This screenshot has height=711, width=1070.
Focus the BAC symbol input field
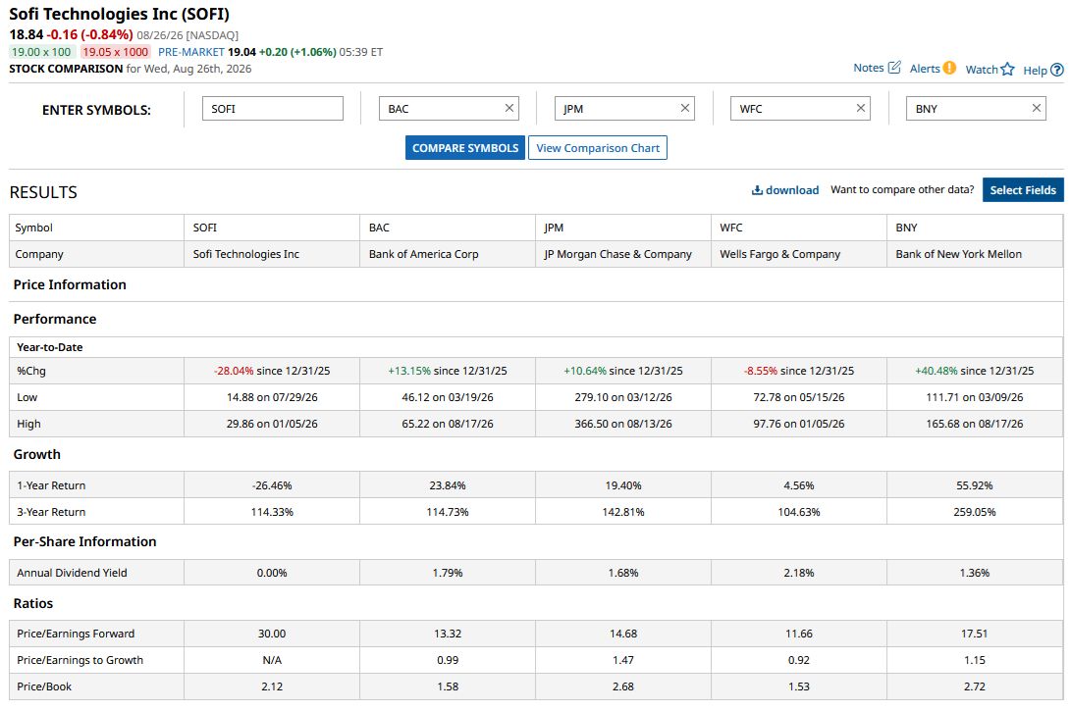(449, 109)
